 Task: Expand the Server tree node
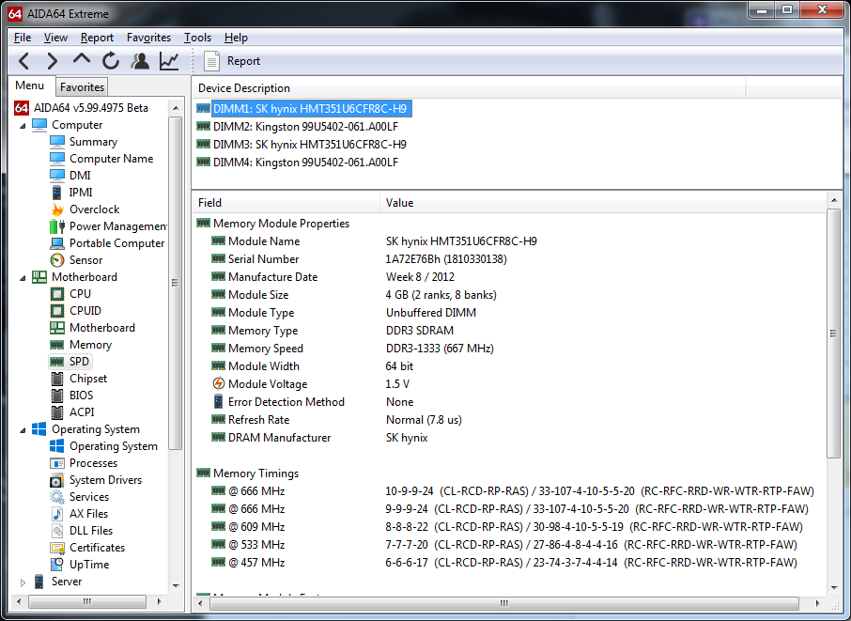pos(23,582)
